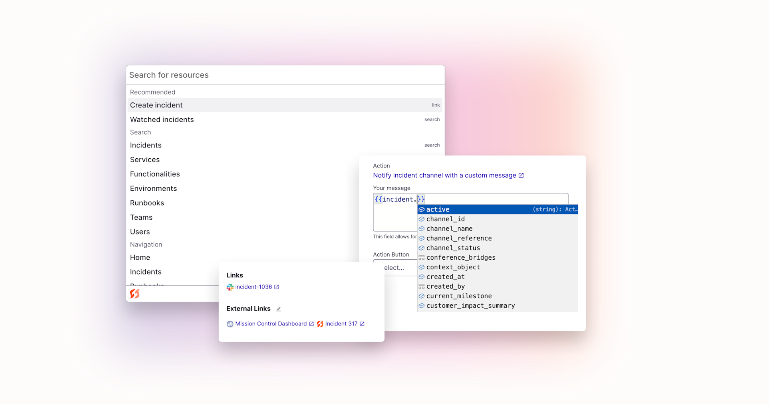Open the Incident 317 external link

(341, 324)
